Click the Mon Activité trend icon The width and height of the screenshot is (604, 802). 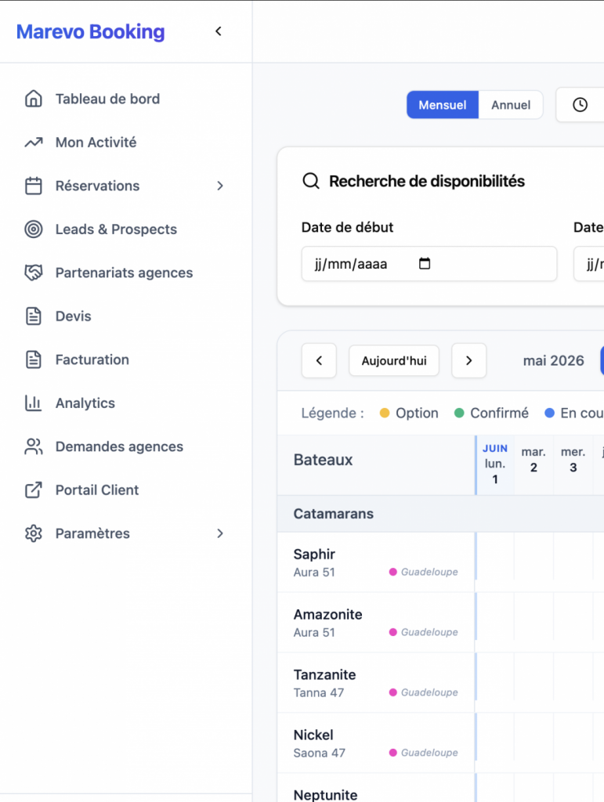tap(33, 143)
